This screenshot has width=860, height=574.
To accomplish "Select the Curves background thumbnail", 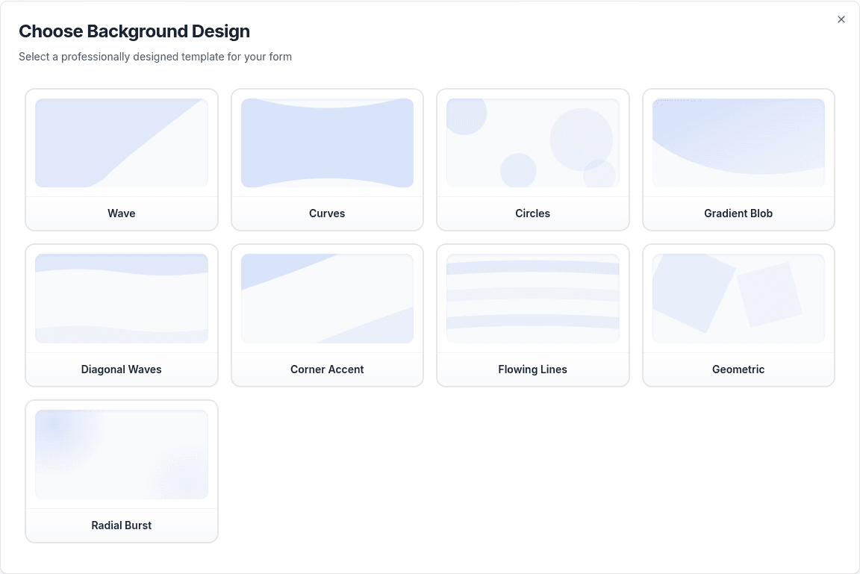I will [327, 143].
